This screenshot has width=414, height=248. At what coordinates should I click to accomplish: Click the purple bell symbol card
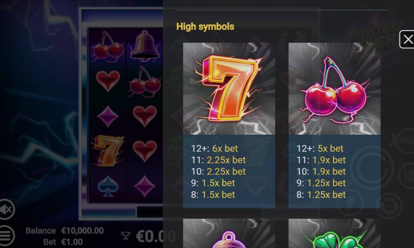click(x=229, y=233)
